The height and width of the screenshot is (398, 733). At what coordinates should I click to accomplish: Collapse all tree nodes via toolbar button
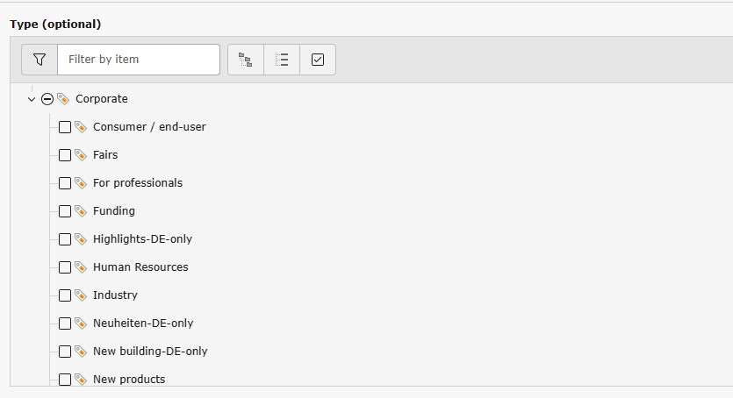click(x=282, y=60)
